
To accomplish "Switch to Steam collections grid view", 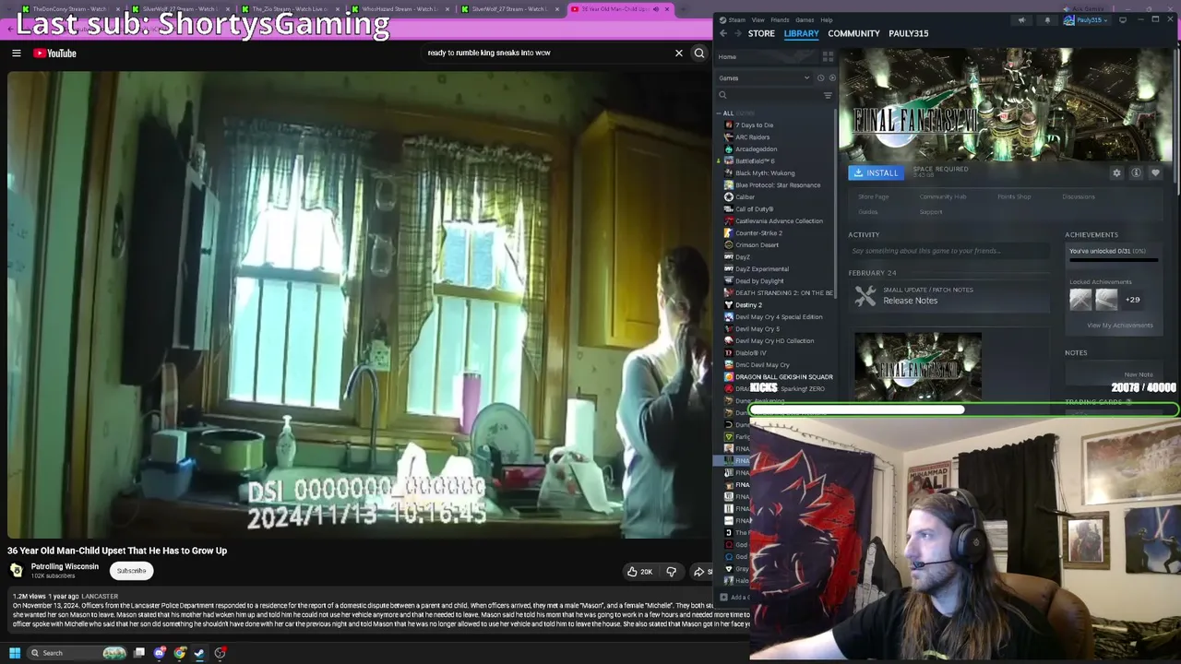I will click(828, 56).
